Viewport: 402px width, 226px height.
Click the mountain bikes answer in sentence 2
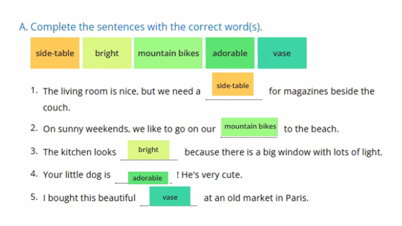(250, 127)
